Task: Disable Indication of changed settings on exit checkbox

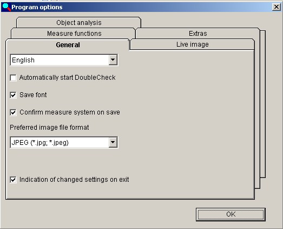Action: (13, 180)
